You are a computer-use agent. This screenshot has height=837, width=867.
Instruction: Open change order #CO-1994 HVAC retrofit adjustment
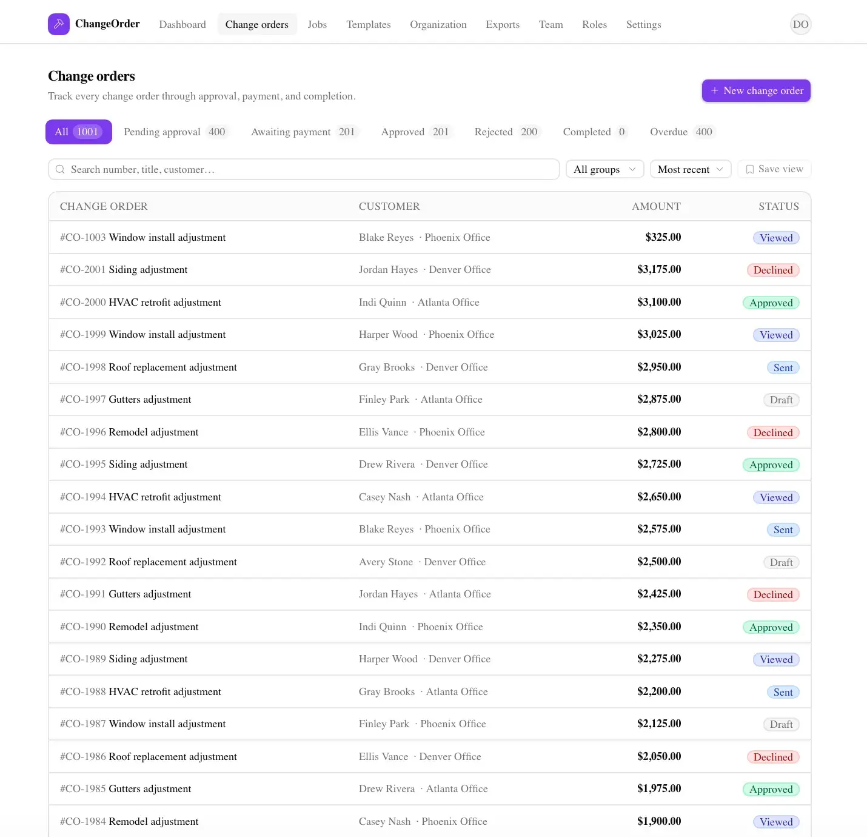[x=429, y=497]
